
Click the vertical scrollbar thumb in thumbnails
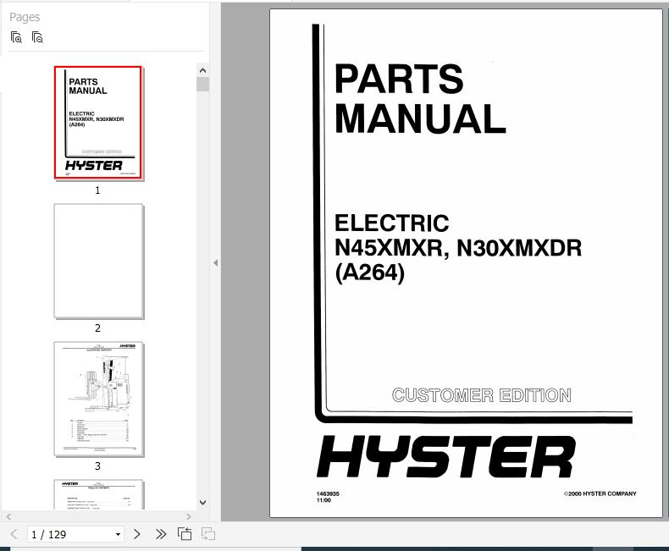(x=202, y=84)
